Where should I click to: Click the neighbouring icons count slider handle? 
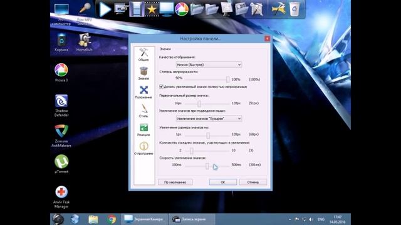pyautogui.click(x=191, y=151)
